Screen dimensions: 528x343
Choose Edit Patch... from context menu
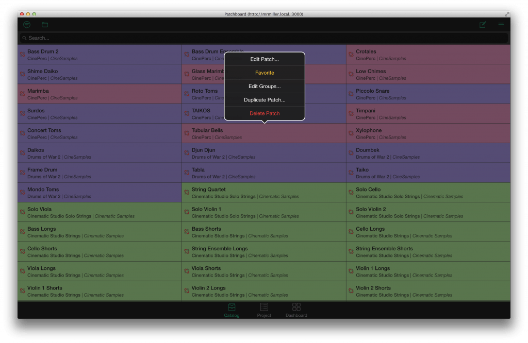[265, 59]
